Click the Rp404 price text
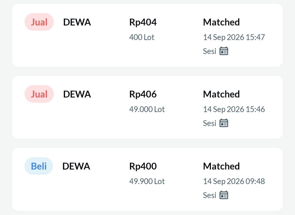 (143, 22)
